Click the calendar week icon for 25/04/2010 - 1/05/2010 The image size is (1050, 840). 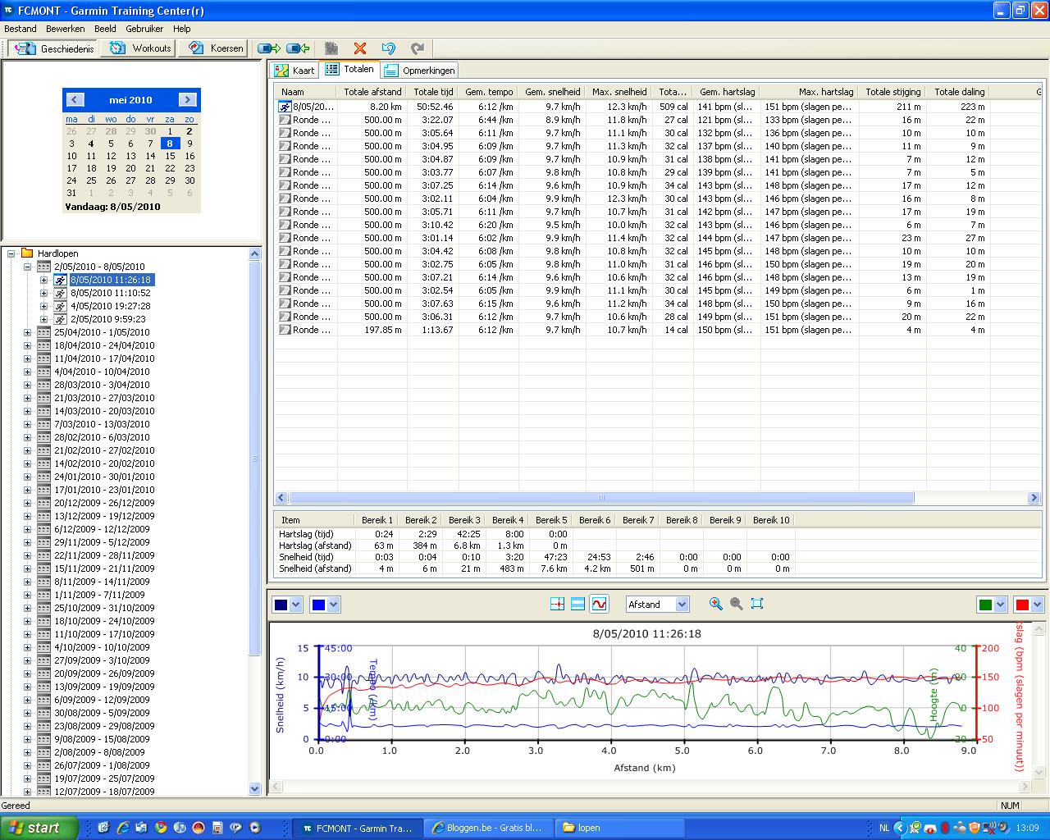(x=44, y=332)
